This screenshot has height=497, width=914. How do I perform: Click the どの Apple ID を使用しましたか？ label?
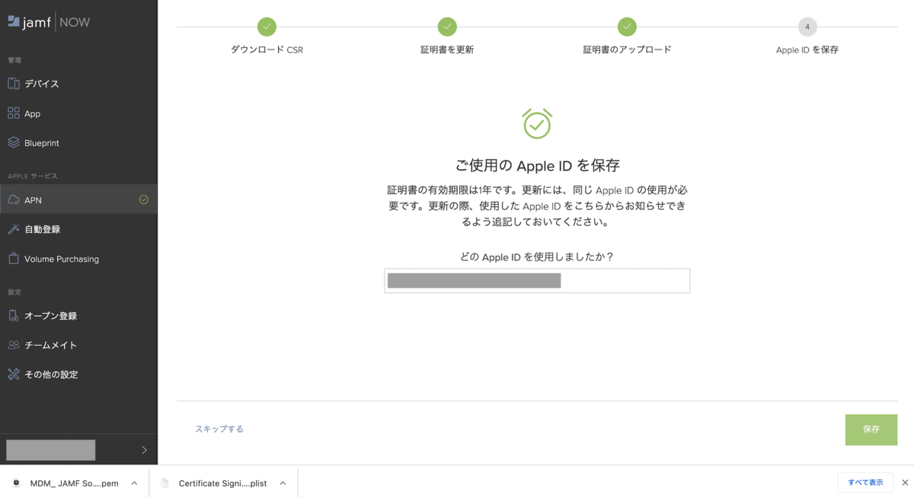[537, 257]
